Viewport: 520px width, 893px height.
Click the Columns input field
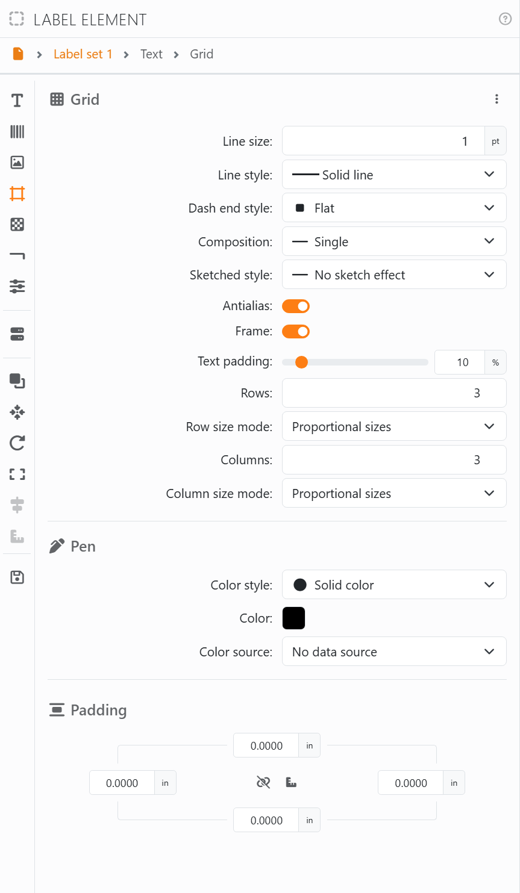tap(394, 460)
